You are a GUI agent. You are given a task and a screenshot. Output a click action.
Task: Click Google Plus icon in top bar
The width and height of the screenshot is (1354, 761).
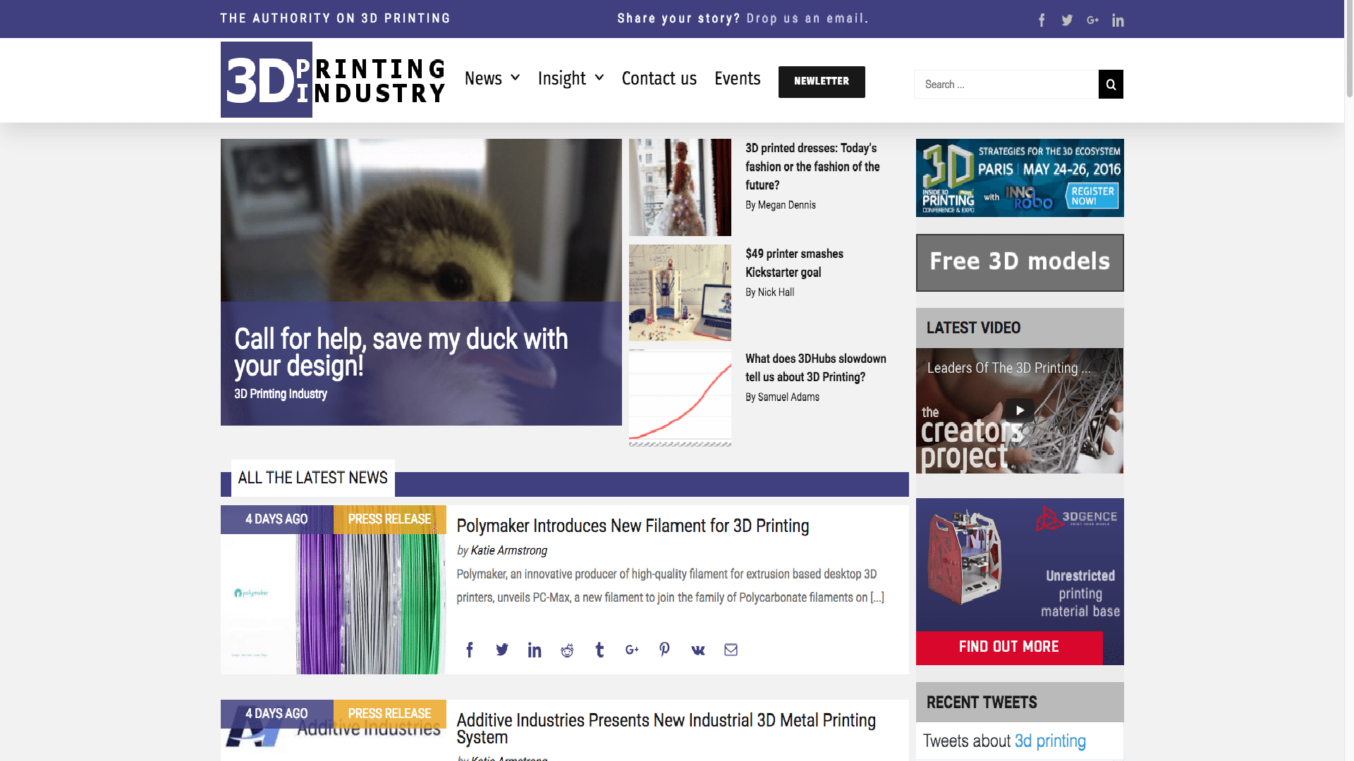pyautogui.click(x=1092, y=20)
